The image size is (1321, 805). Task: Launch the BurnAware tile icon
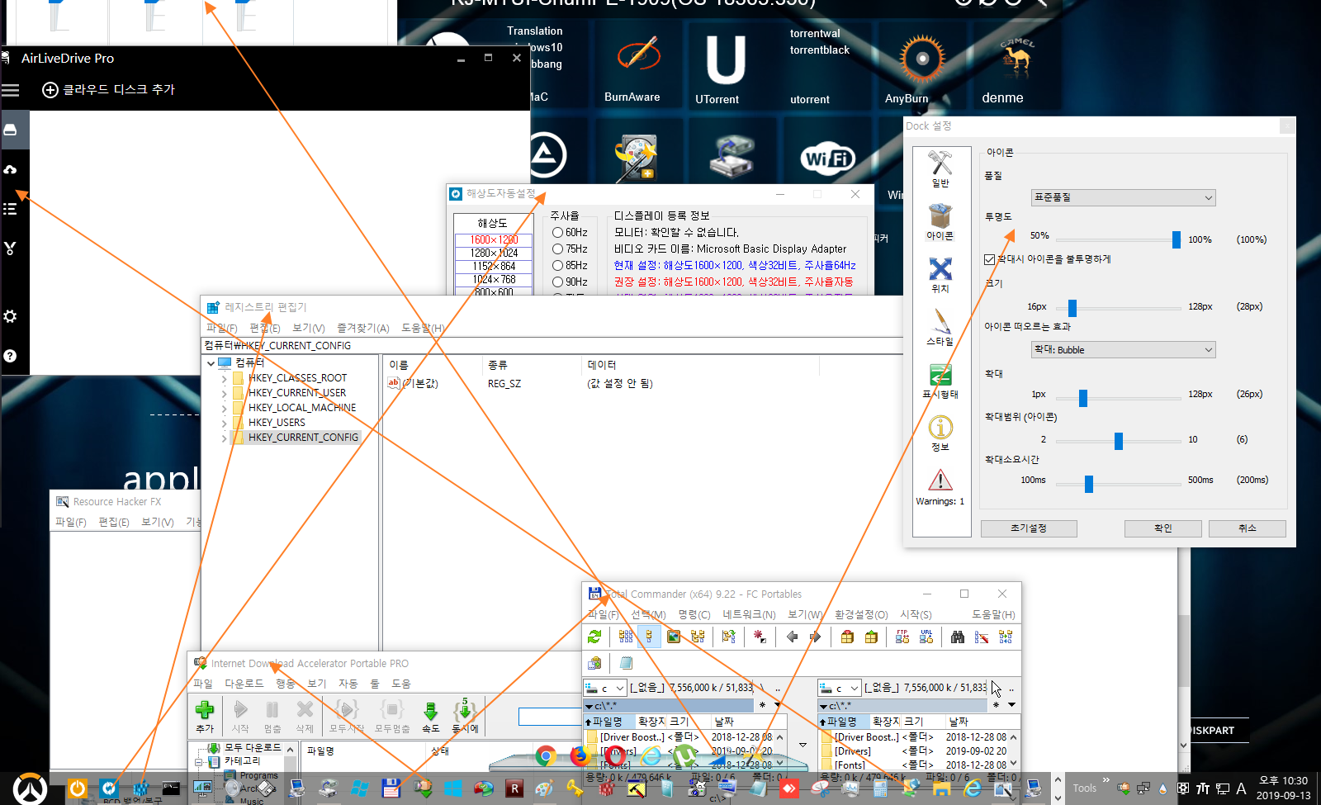pyautogui.click(x=639, y=54)
